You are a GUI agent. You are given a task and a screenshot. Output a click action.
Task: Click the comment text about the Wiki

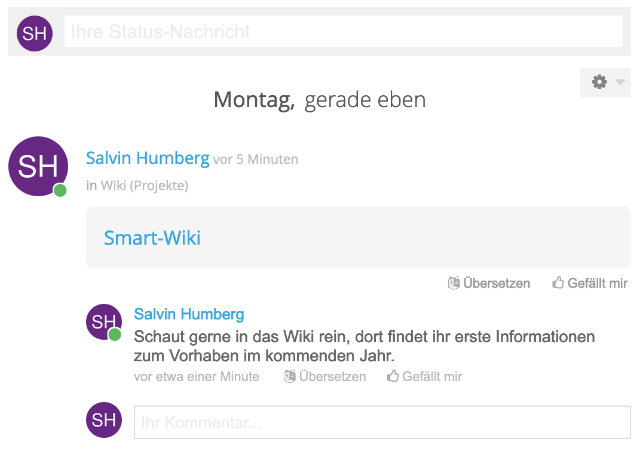coord(365,346)
